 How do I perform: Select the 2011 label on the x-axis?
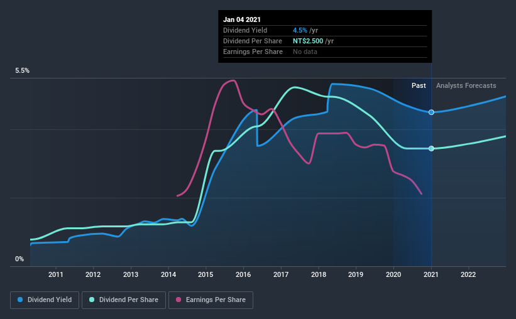tap(55, 274)
